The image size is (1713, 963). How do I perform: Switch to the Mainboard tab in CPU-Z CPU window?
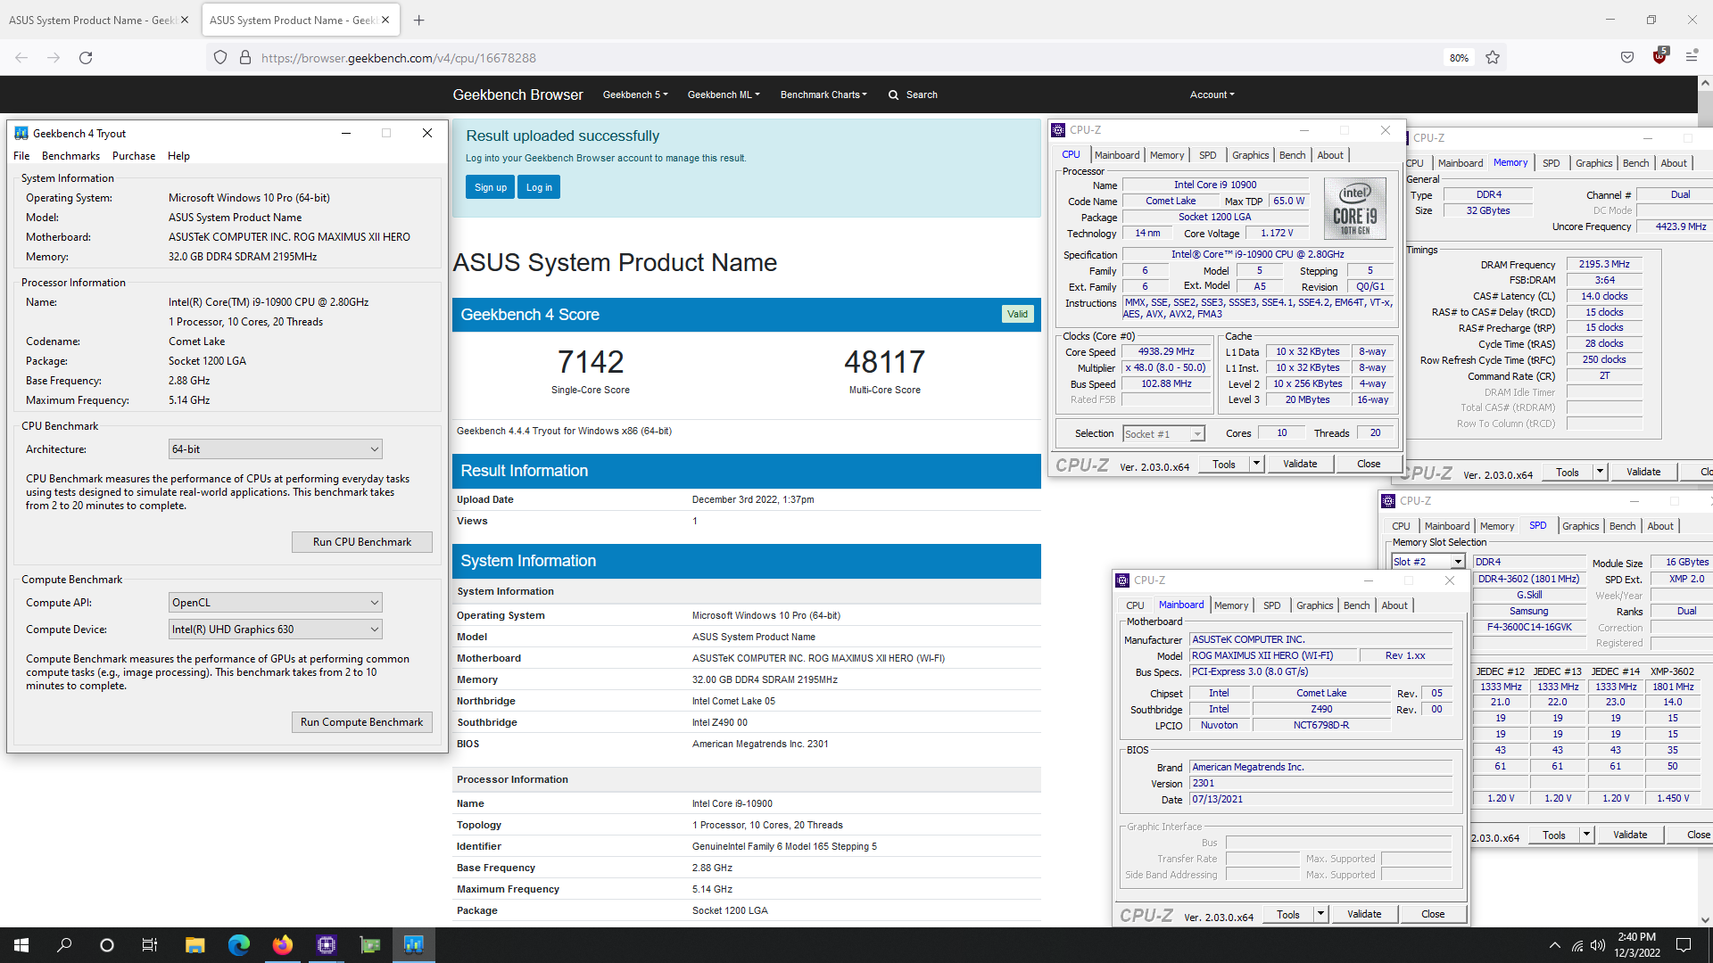tap(1117, 155)
